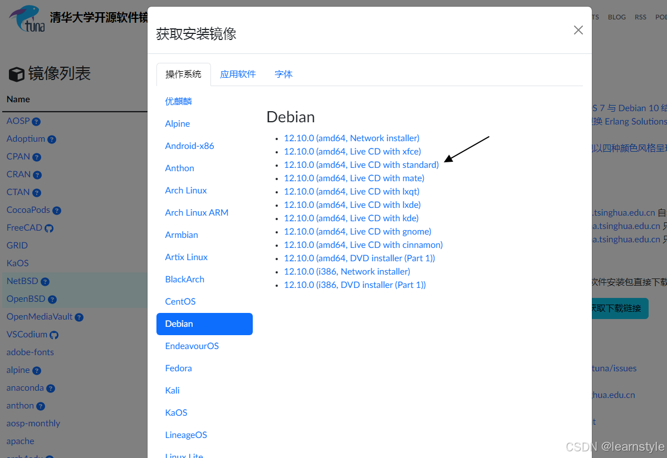Click the cube icon beside 镜像列表

[x=17, y=74]
